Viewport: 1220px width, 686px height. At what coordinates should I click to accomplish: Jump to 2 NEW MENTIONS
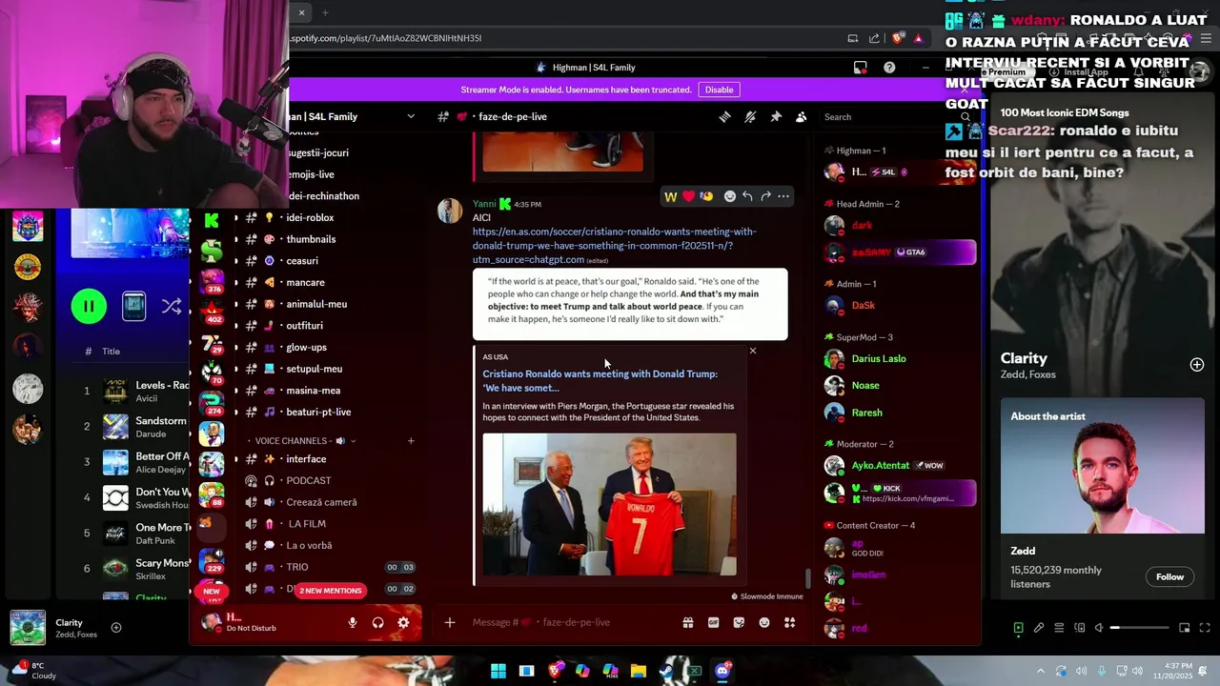(330, 591)
